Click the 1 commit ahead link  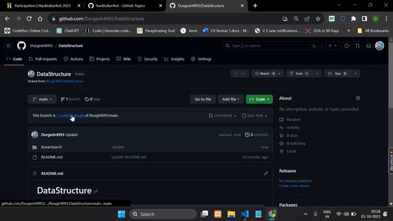70,115
